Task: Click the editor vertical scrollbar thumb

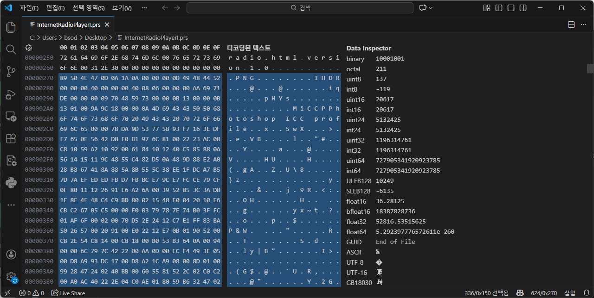Action: coord(590,68)
